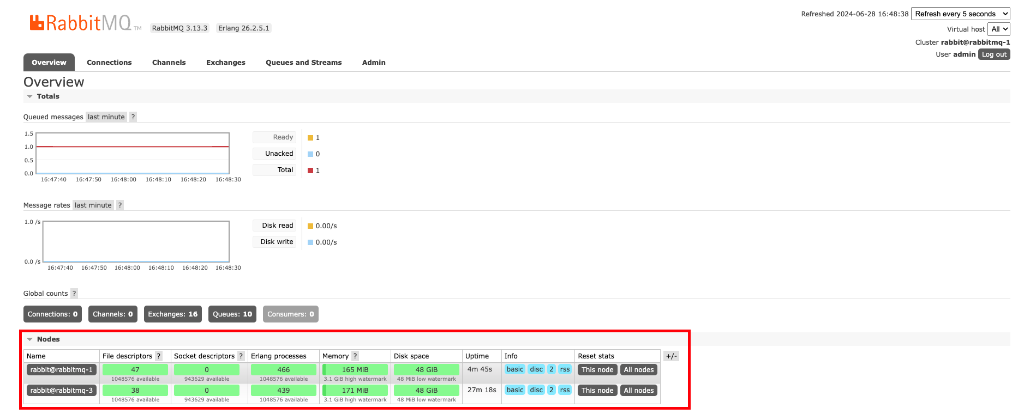
Task: Click the Log out button
Action: [x=994, y=54]
